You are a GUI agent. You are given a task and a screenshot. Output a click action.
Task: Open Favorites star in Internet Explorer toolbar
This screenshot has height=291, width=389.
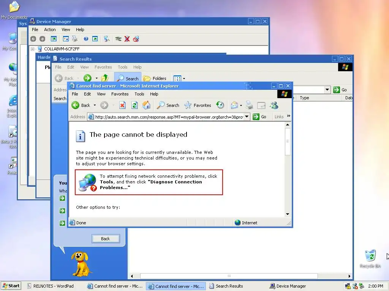tap(198, 105)
